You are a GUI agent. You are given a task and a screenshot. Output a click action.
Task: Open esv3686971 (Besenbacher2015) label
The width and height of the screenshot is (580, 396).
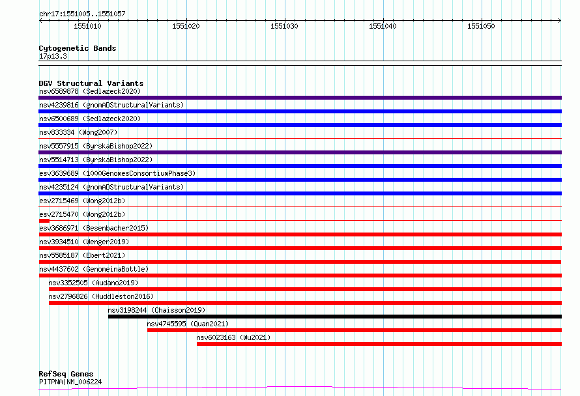coord(94,228)
